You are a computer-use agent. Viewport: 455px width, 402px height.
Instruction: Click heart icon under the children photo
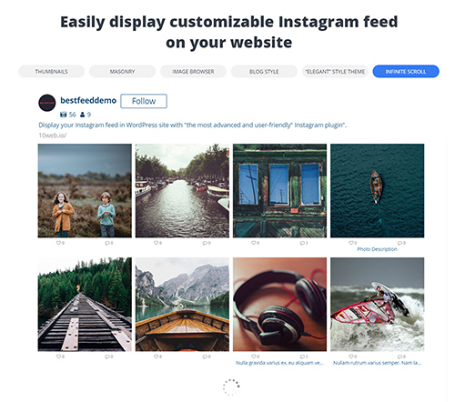click(58, 243)
